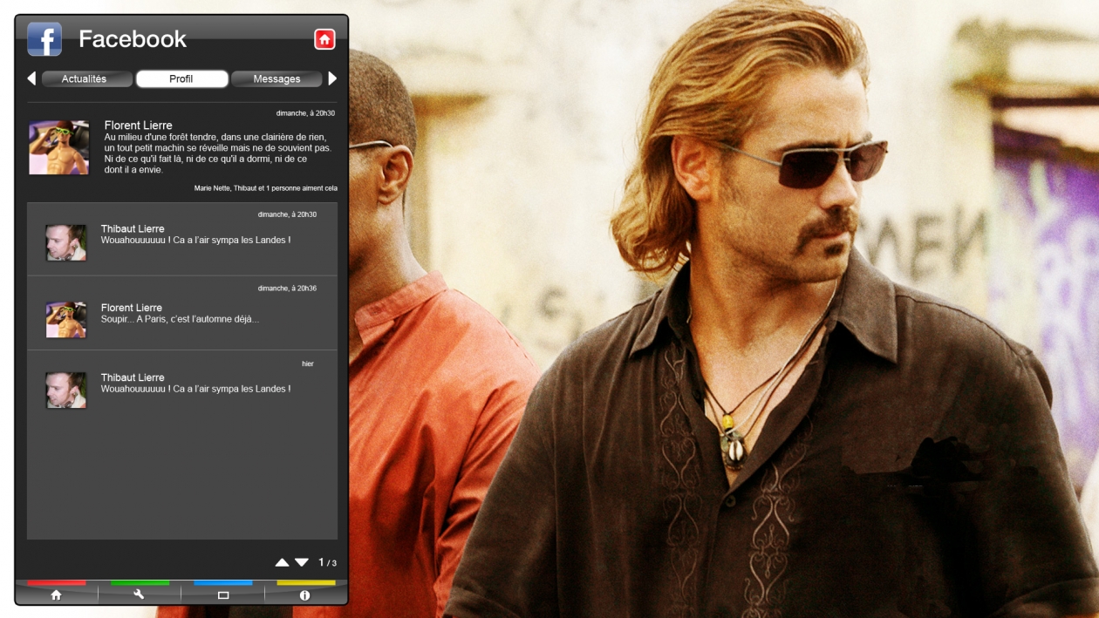Image resolution: width=1099 pixels, height=618 pixels.
Task: Click the home icon in the bottom bar
Action: click(57, 594)
